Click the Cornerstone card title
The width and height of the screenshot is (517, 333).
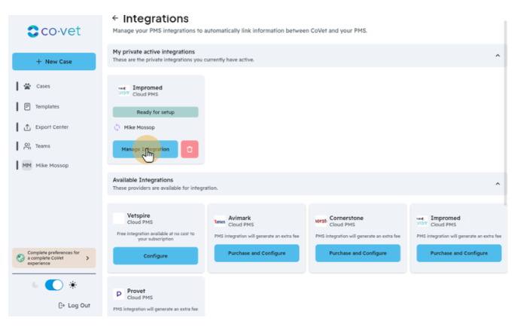[346, 218]
